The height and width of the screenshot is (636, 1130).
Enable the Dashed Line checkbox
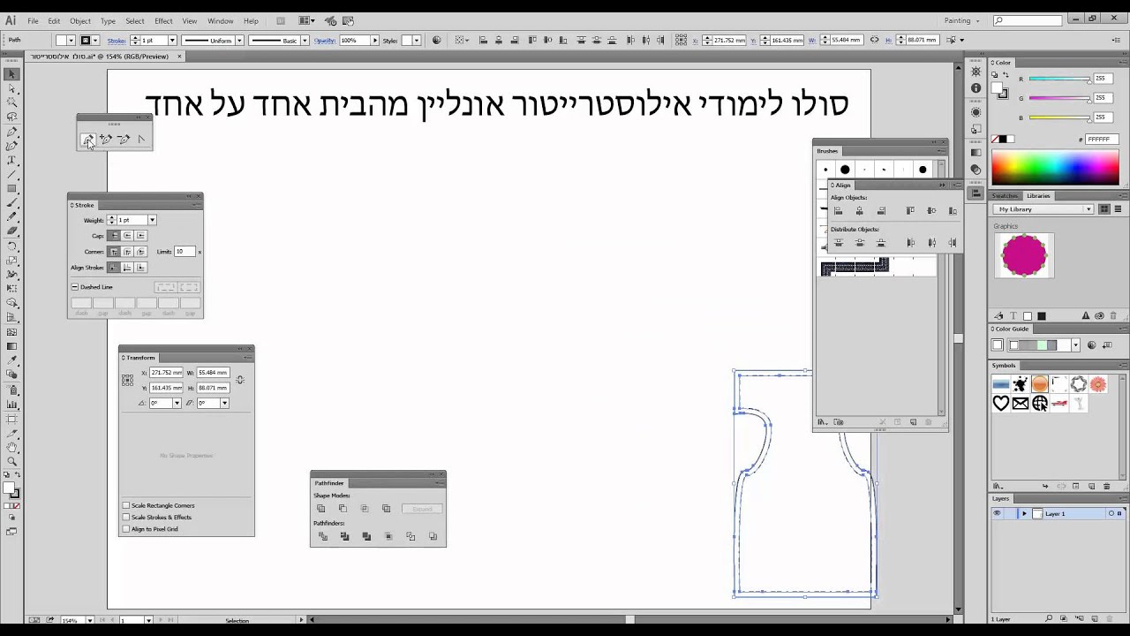pyautogui.click(x=75, y=287)
